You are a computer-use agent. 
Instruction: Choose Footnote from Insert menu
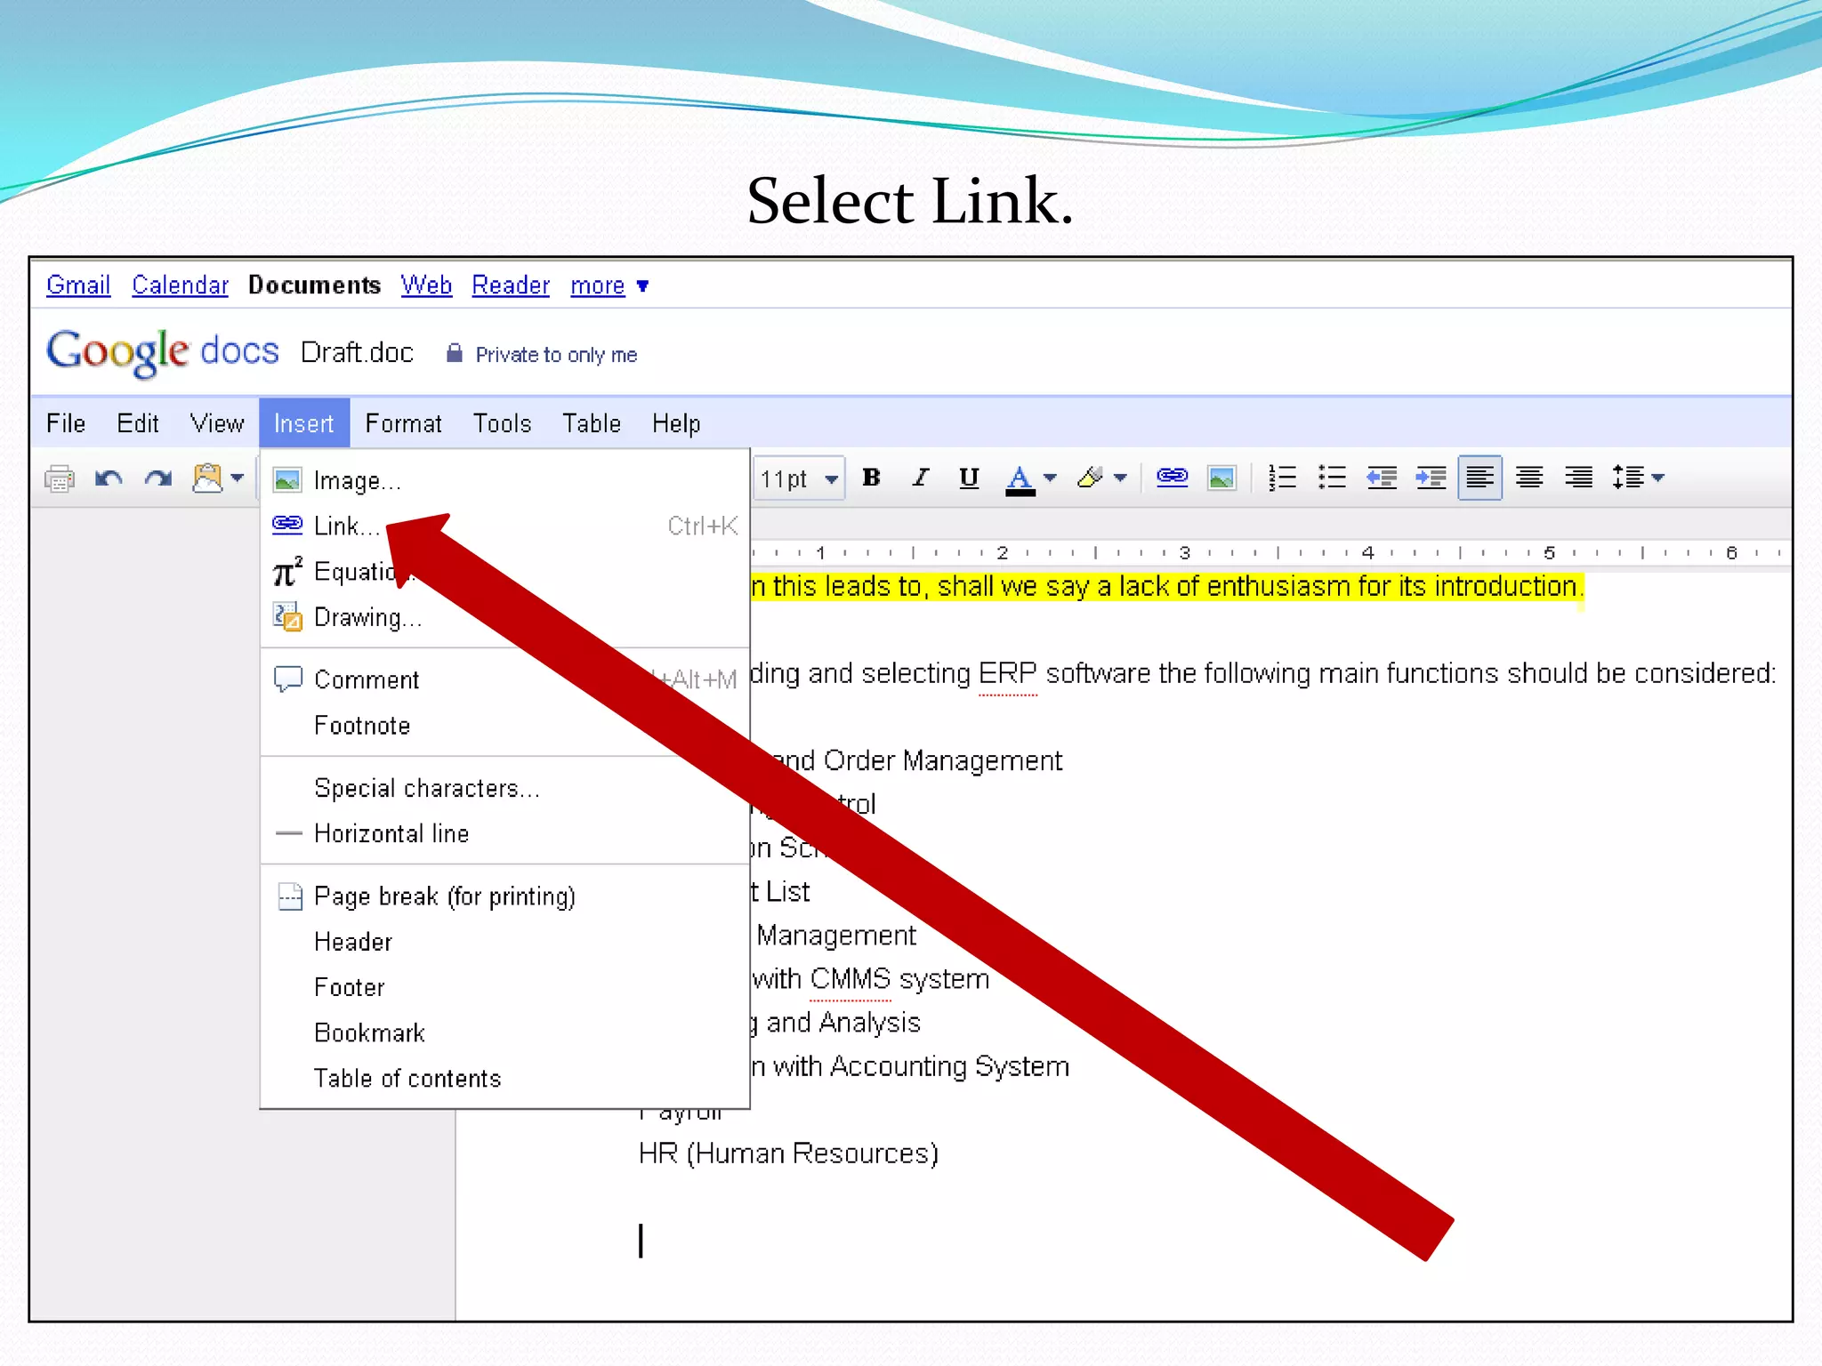[x=505, y=726]
